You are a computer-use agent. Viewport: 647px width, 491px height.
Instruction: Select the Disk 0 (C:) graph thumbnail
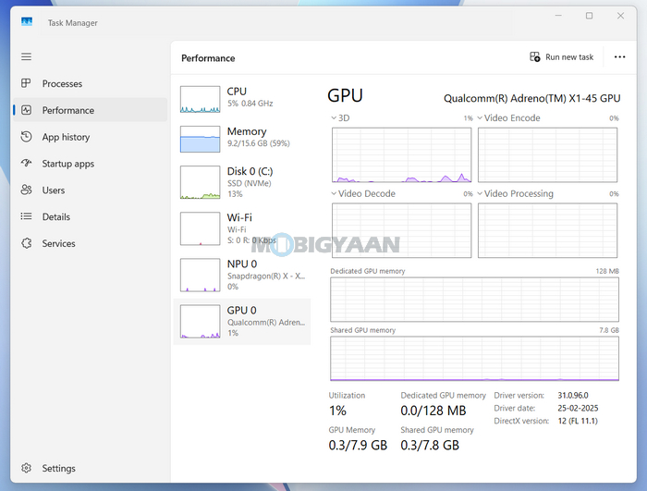[201, 182]
